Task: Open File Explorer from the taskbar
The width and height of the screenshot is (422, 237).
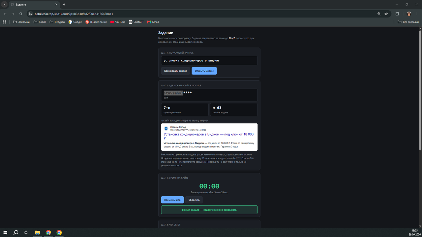Action: point(38,233)
